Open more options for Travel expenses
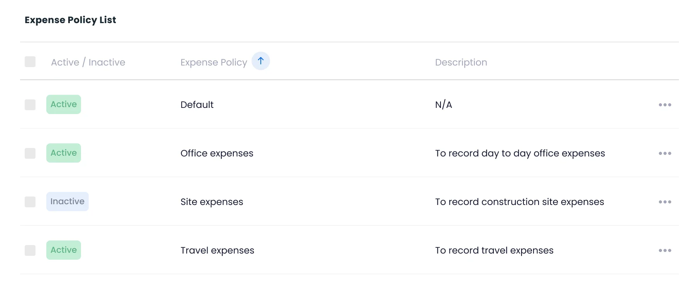Viewport: 699px width, 299px height. pos(665,250)
